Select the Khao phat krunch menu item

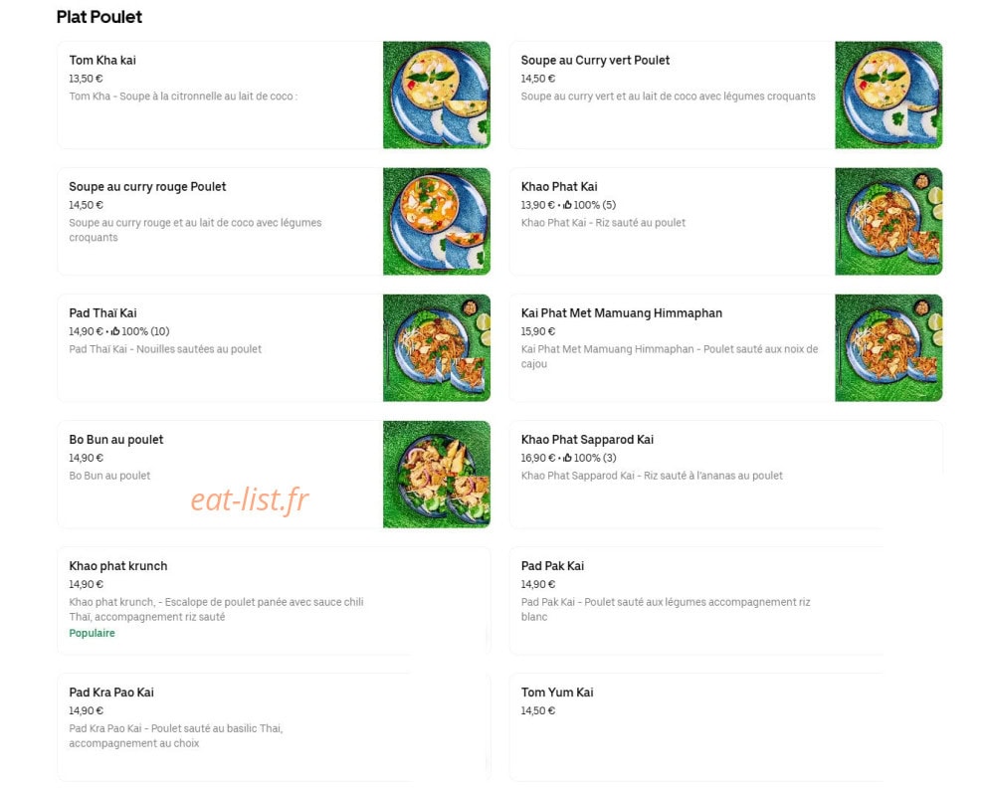274,601
